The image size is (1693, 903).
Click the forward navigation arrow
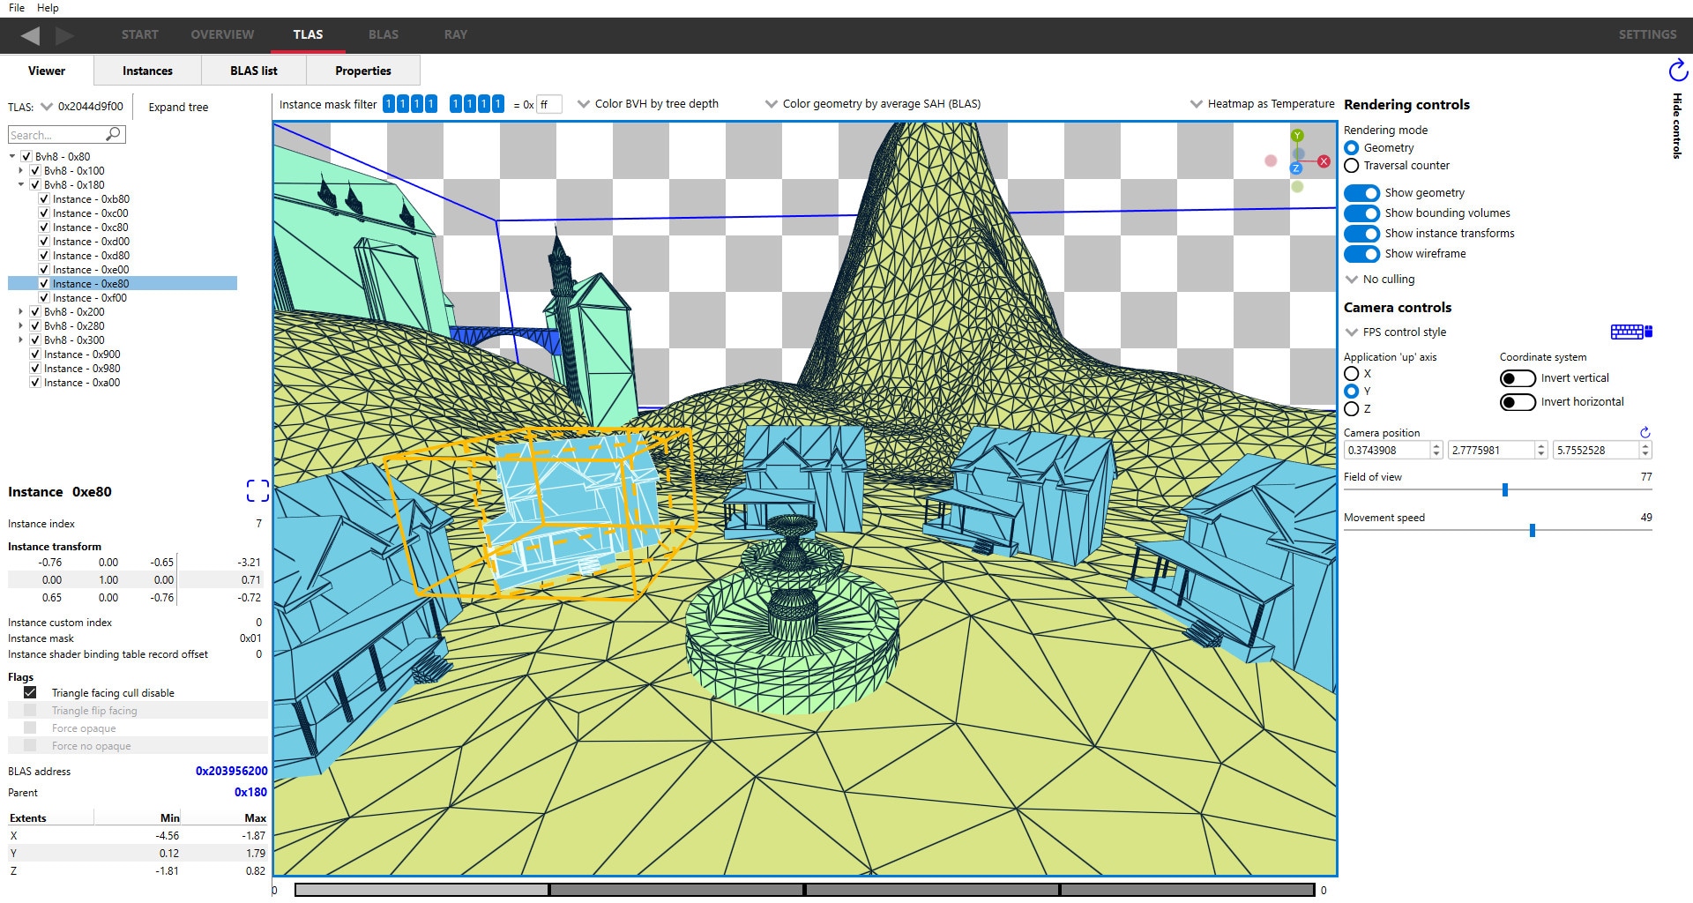point(65,35)
